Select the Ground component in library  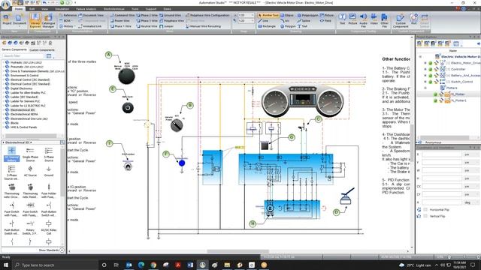click(48, 172)
